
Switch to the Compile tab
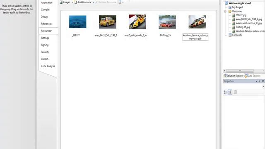[x=45, y=10]
